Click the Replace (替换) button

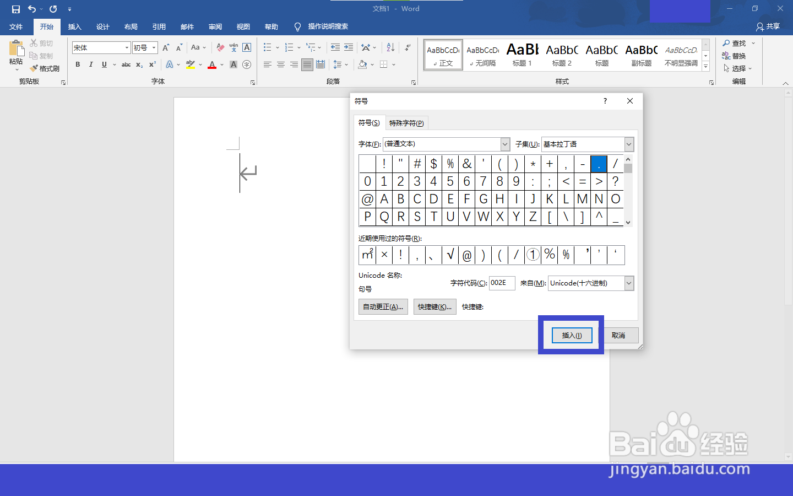click(x=734, y=56)
